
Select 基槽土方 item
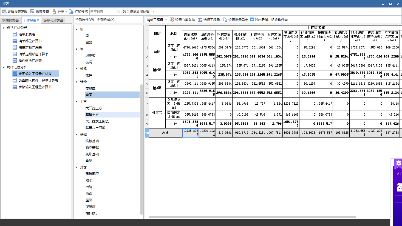click(112, 115)
